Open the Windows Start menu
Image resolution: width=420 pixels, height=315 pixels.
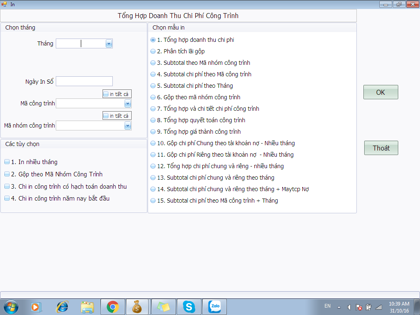11,307
